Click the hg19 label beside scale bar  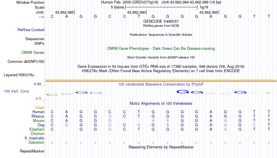coord(204,7)
